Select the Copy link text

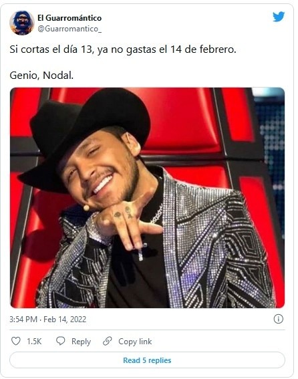tap(135, 342)
